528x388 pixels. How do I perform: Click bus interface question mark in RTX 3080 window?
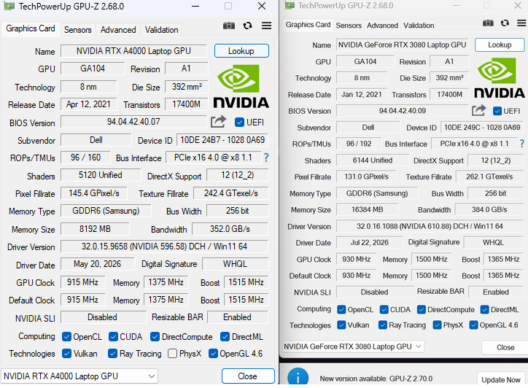[522, 144]
